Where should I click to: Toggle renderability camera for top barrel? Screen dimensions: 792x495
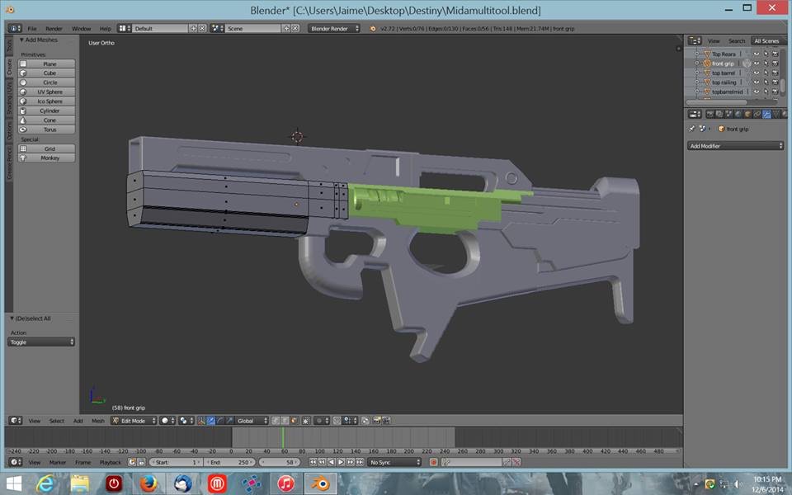coord(775,73)
